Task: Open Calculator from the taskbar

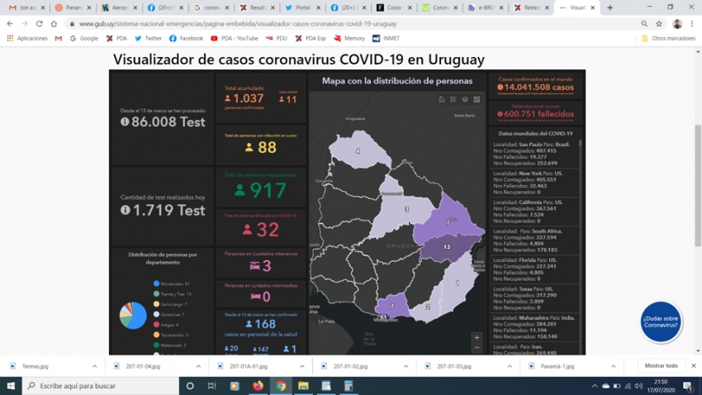Action: (x=349, y=386)
